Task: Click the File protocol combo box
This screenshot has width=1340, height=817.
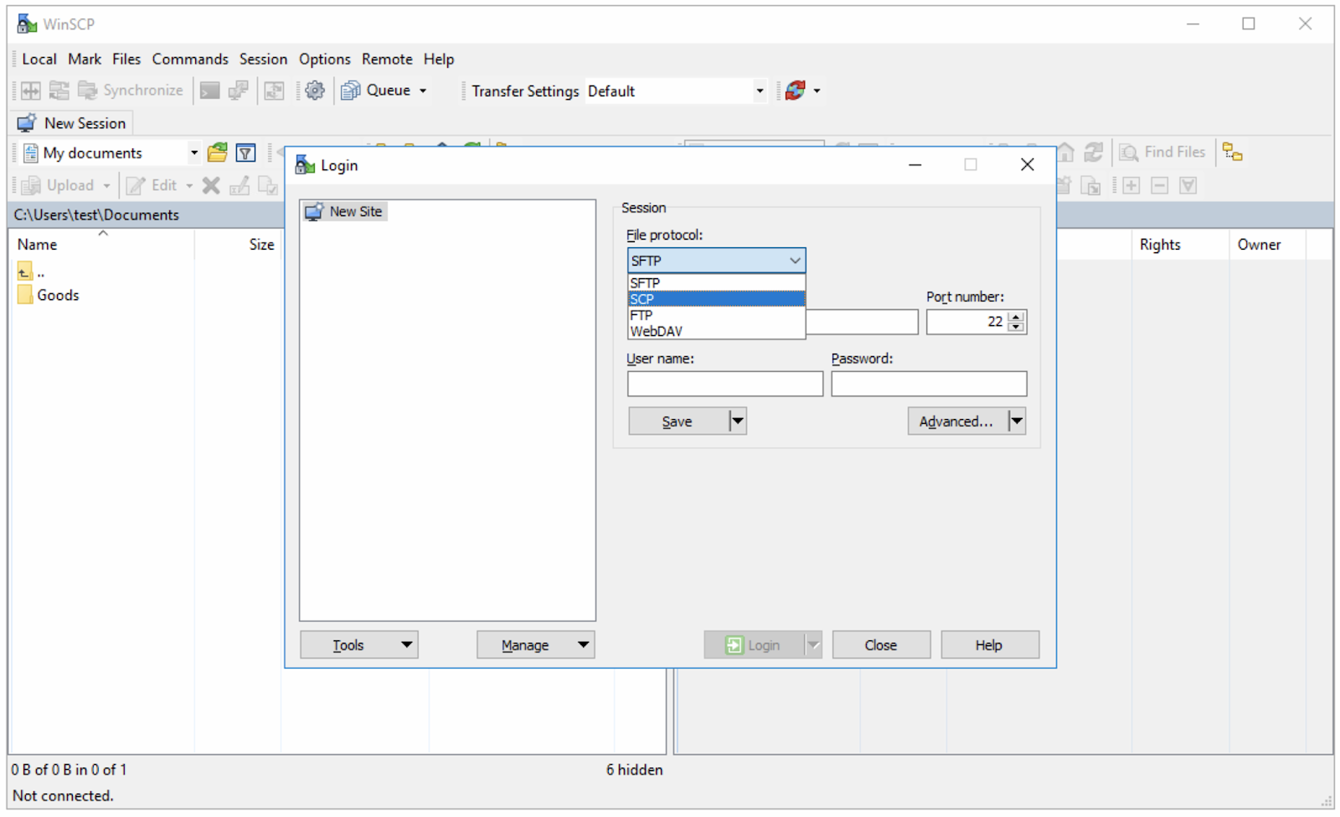Action: (716, 261)
